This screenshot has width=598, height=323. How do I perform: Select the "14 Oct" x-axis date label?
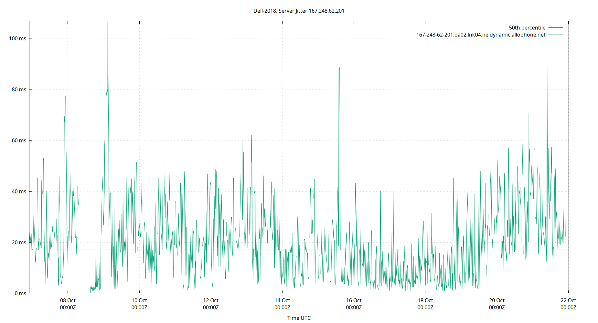pyautogui.click(x=282, y=300)
